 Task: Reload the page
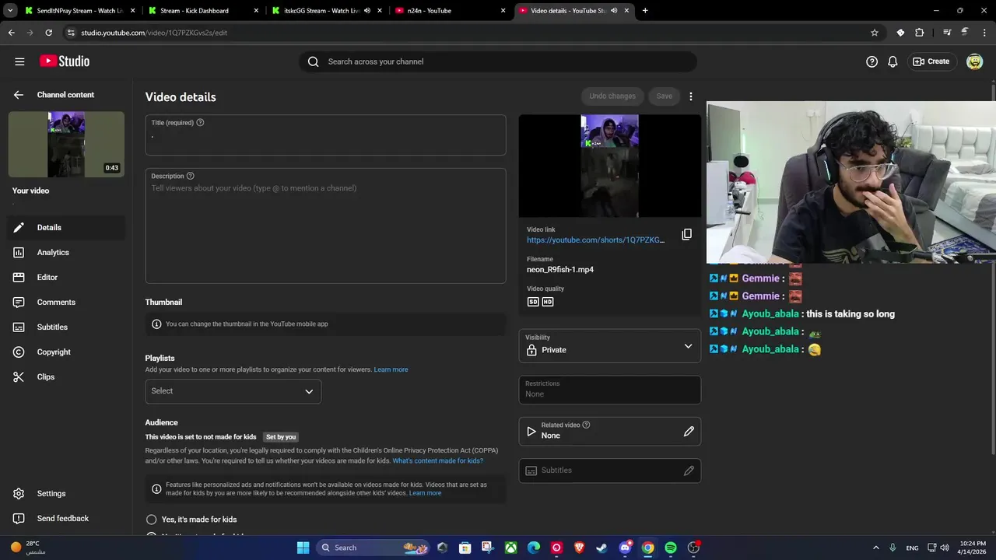[x=48, y=33]
